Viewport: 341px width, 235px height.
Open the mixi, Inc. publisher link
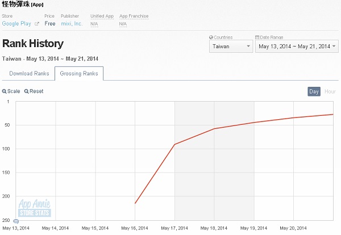click(72, 24)
